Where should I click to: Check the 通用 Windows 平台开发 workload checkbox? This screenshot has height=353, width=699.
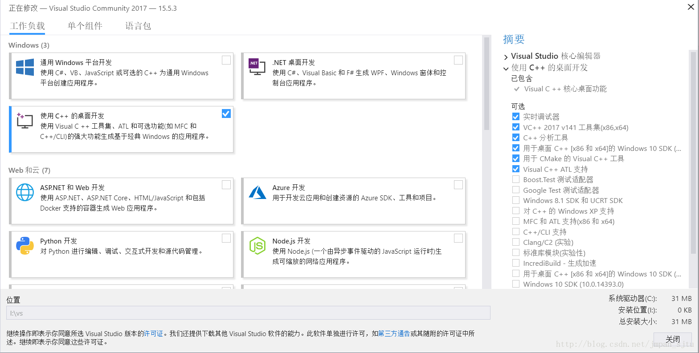[x=226, y=60]
